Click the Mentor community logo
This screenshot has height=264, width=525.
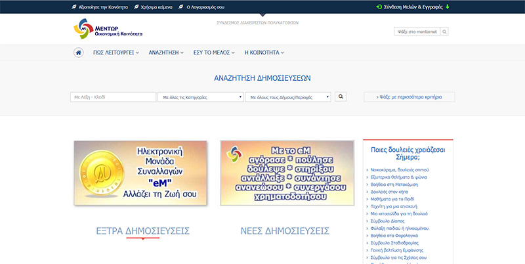(108, 29)
